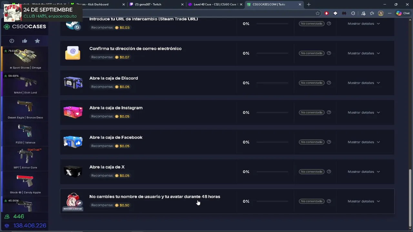
Task: Click No comenzada badge for email confirmation
Action: 311,53
